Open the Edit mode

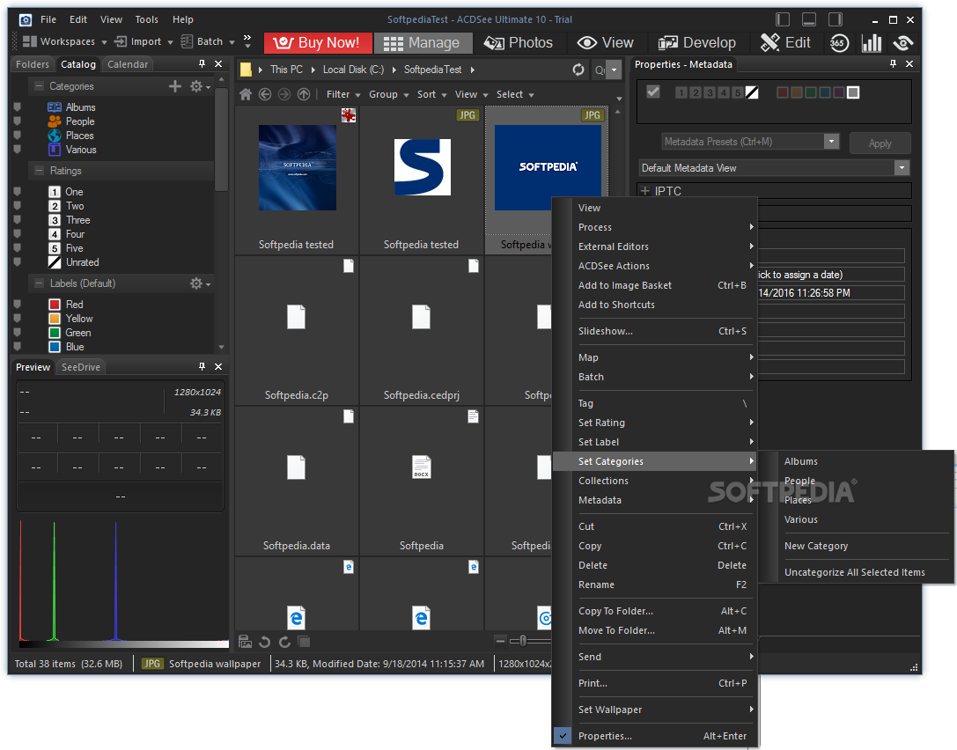785,43
